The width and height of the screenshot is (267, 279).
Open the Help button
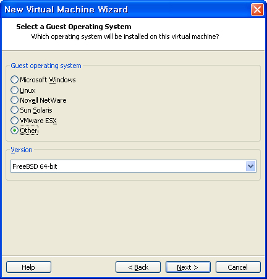28,267
